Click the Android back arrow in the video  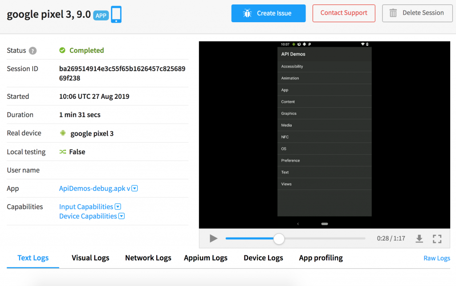point(298,224)
